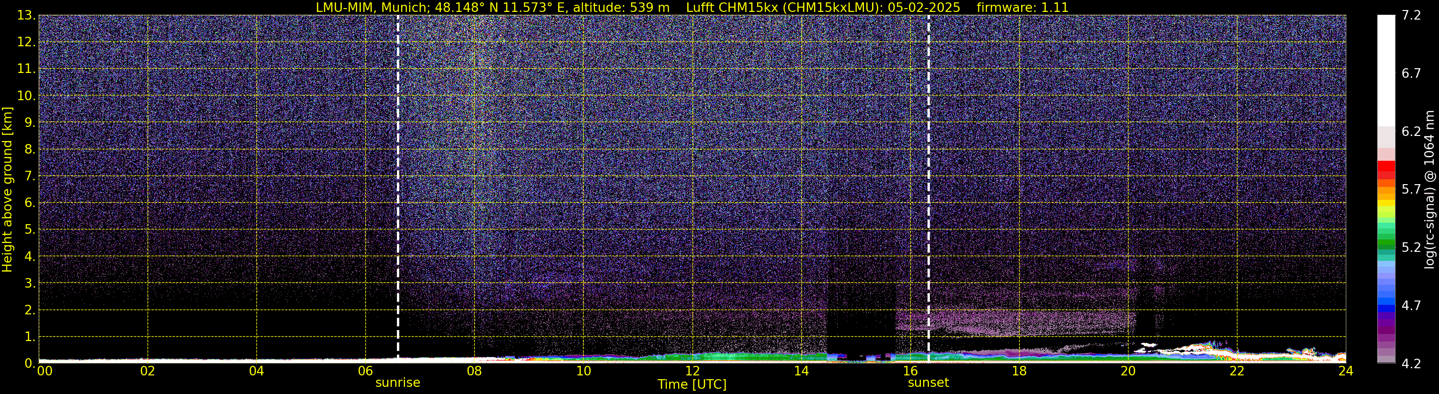Click the '24' time axis tick label
Viewport: 1439px width, 394px height.
pos(1346,371)
